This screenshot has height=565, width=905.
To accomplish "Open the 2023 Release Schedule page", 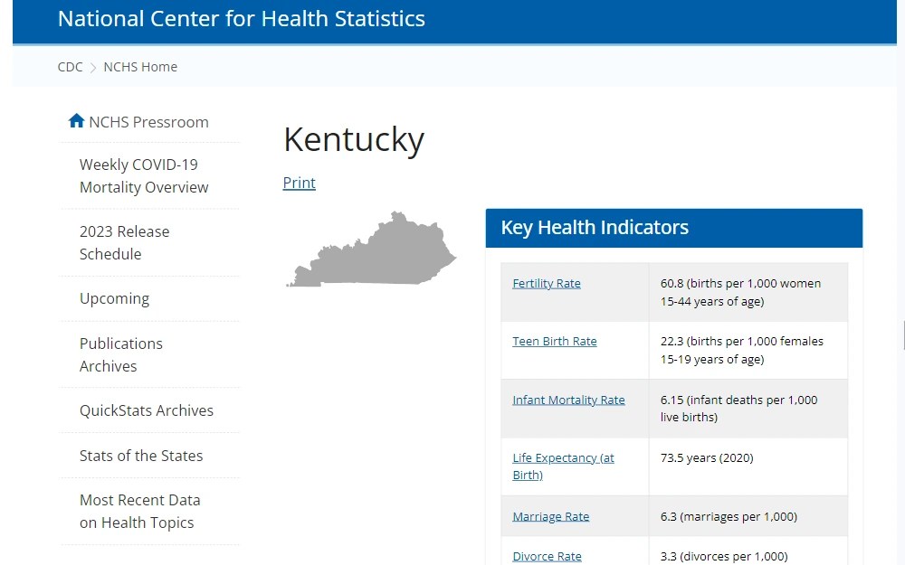I will (124, 242).
